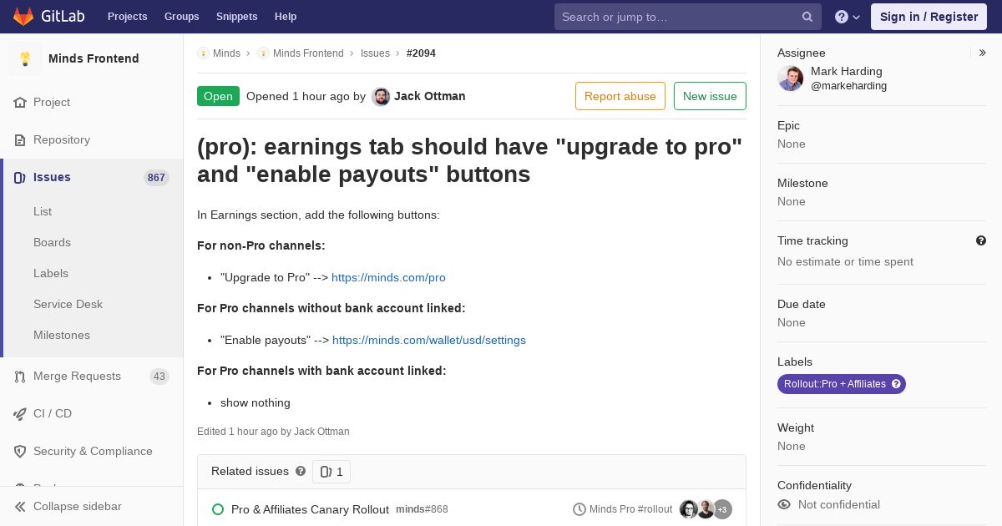Click the +3 more assignees badge
The height and width of the screenshot is (526, 1002).
click(722, 509)
